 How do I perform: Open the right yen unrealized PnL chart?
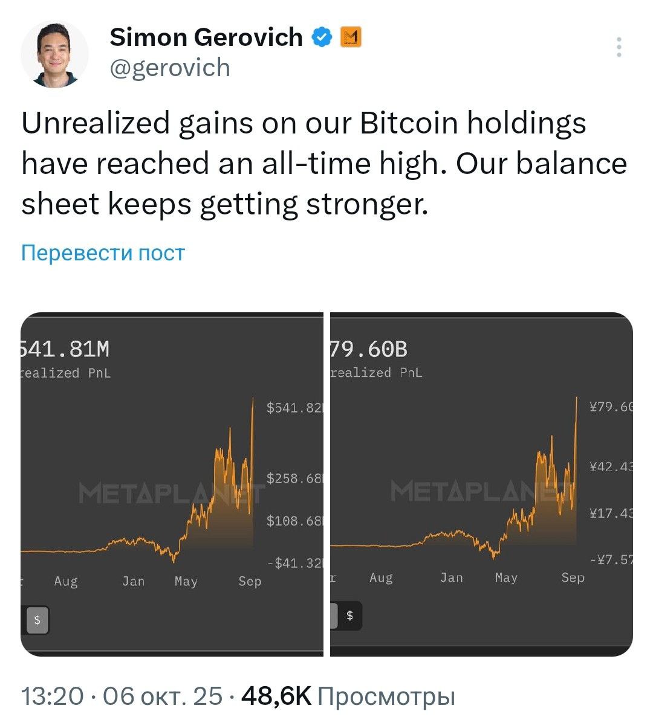(x=481, y=483)
